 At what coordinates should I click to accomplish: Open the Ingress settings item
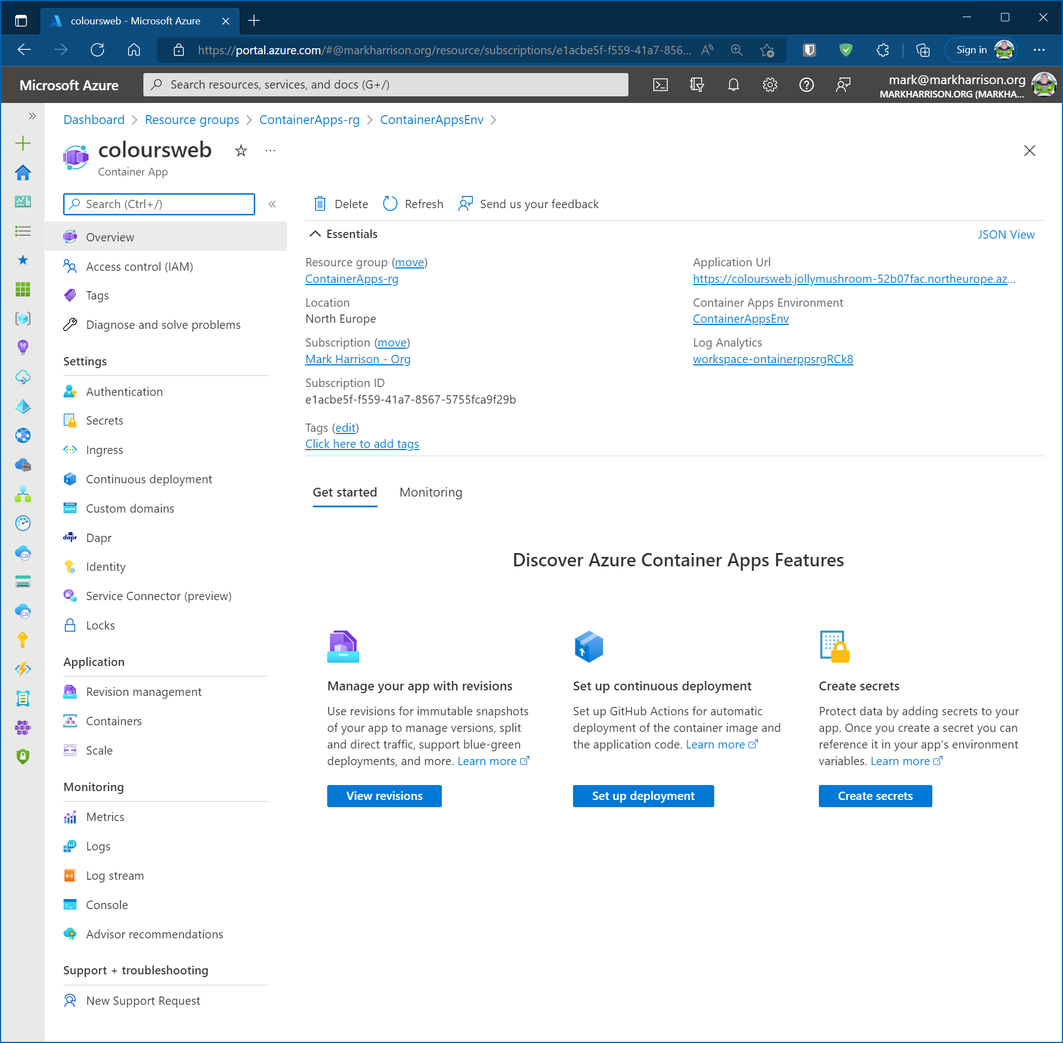(x=104, y=450)
